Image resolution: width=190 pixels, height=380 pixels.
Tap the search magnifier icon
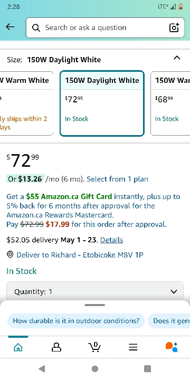tap(36, 28)
